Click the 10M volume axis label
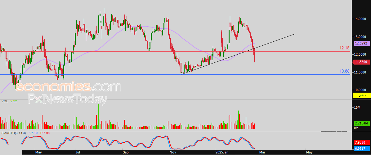This screenshot has height=155, width=371. pos(358,107)
